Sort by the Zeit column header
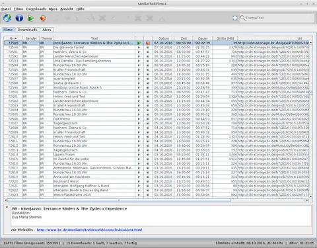Screen dimensions: 317x248 [184, 38]
